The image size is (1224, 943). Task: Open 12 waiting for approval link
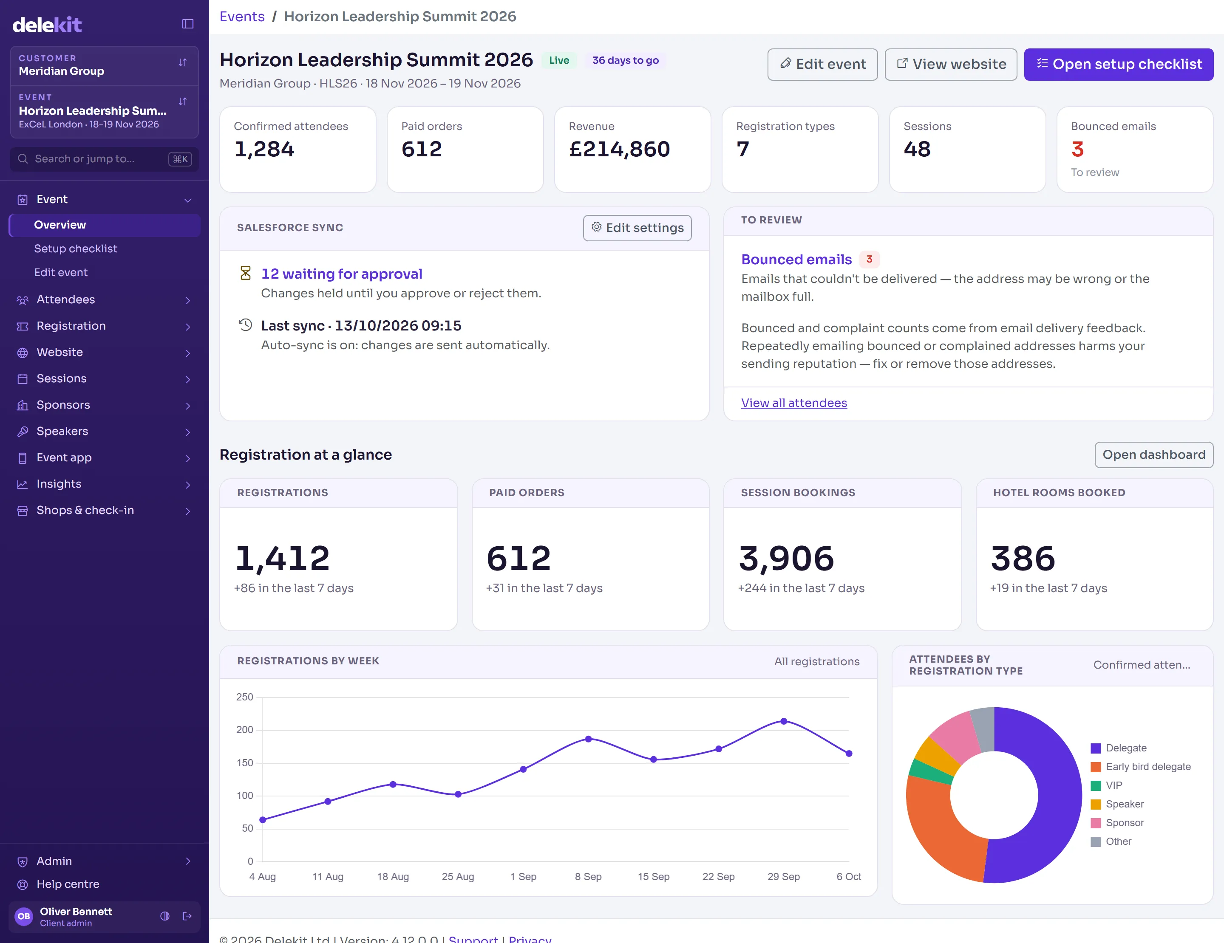pos(342,274)
